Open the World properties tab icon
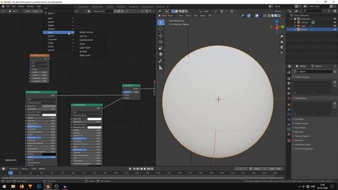The height and width of the screenshot is (190, 338). pyautogui.click(x=289, y=99)
